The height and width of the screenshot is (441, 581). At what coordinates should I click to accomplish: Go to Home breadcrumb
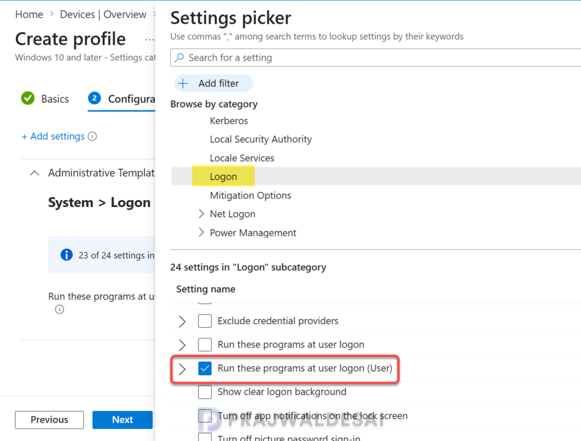(29, 14)
